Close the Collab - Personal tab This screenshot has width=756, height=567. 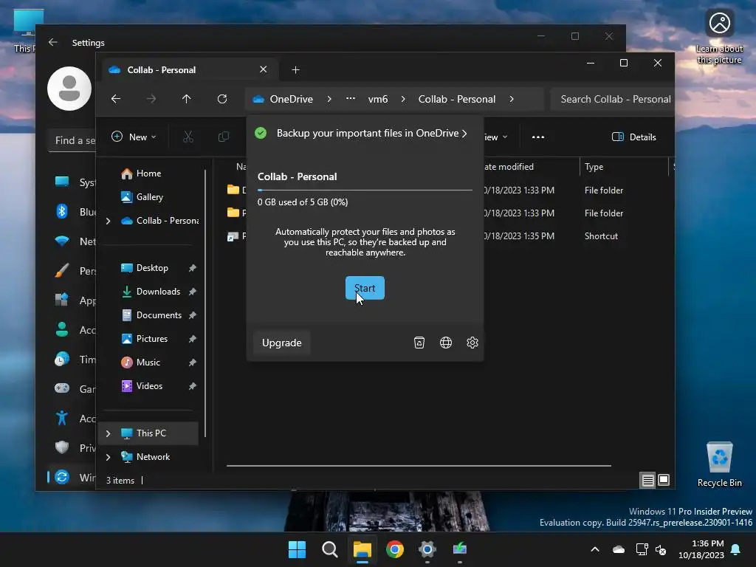264,69
